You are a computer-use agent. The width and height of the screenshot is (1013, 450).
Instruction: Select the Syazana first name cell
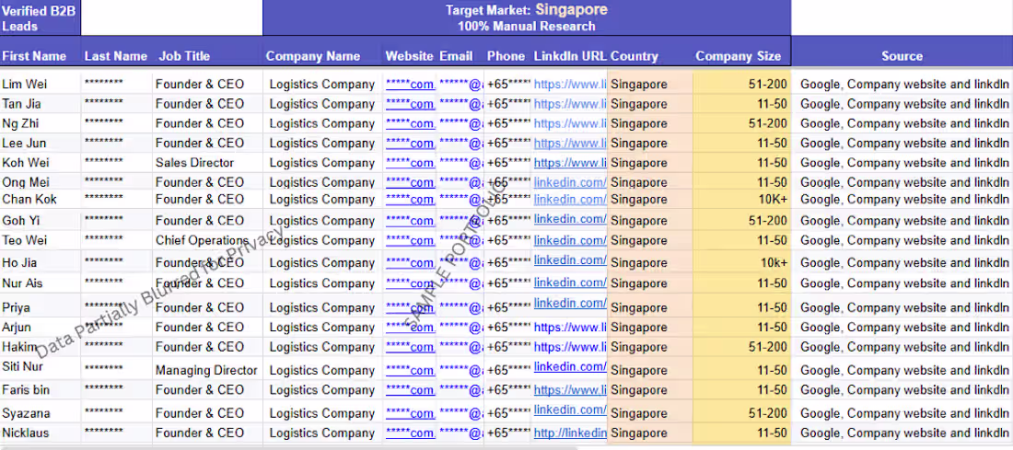[x=41, y=413]
